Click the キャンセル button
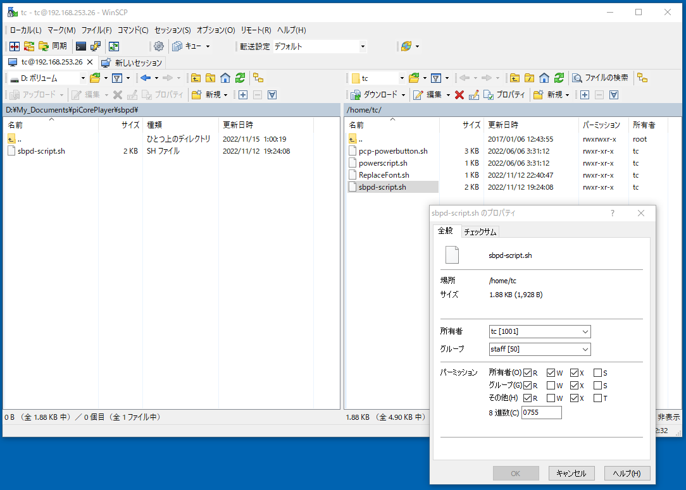 [571, 474]
